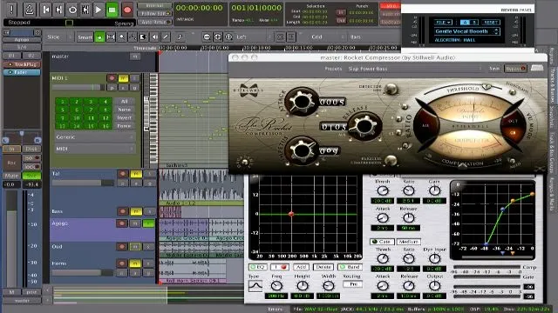Open Rocket Compressor Presets dropdown

(415, 69)
